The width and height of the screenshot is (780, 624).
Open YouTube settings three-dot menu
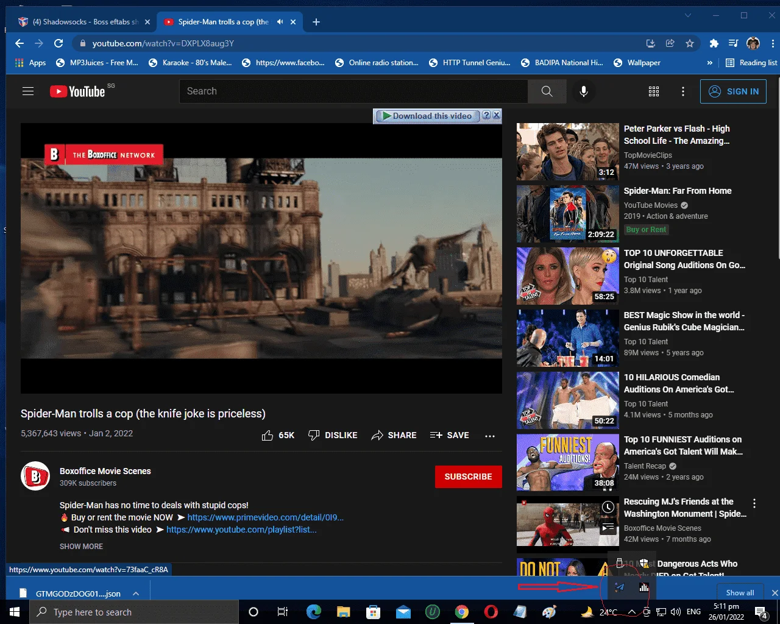(x=683, y=91)
